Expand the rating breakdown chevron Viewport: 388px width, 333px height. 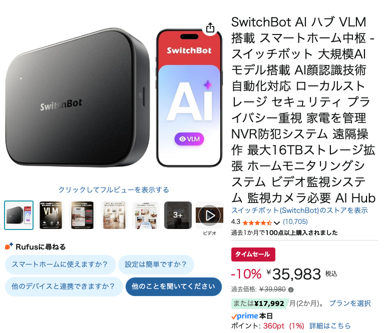click(x=277, y=223)
